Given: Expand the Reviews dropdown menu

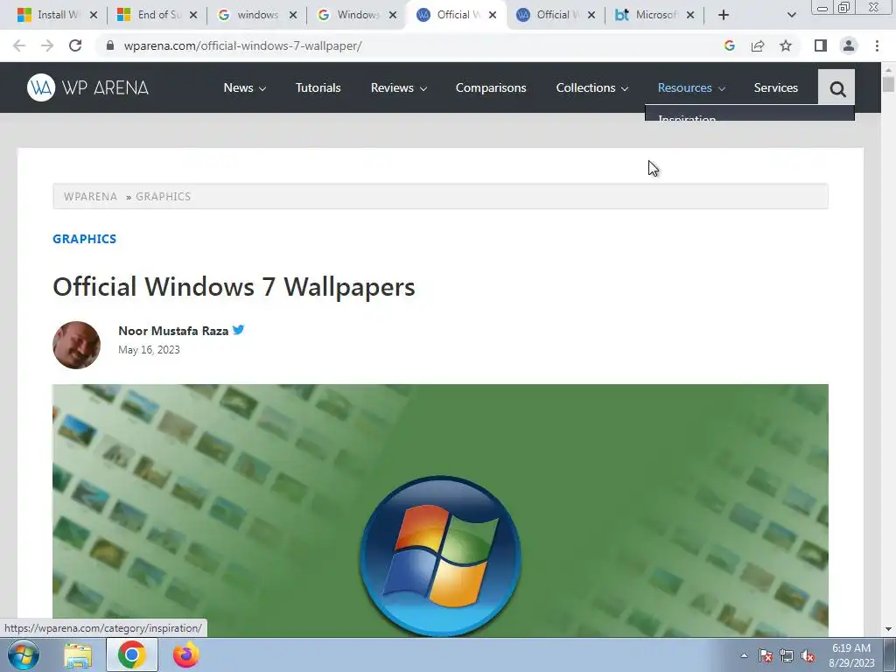Looking at the screenshot, I should (399, 87).
